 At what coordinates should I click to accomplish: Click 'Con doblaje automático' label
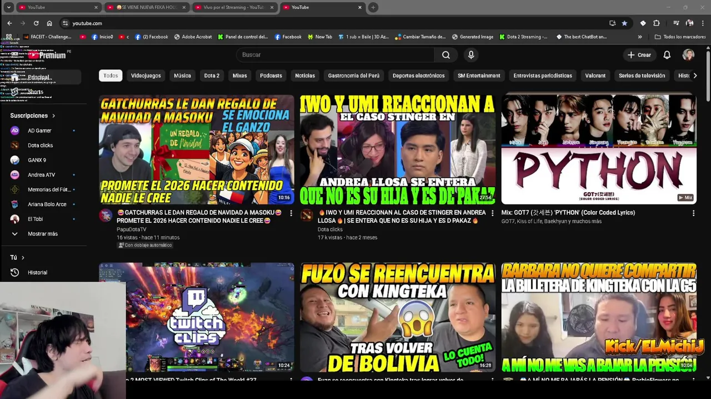(145, 245)
